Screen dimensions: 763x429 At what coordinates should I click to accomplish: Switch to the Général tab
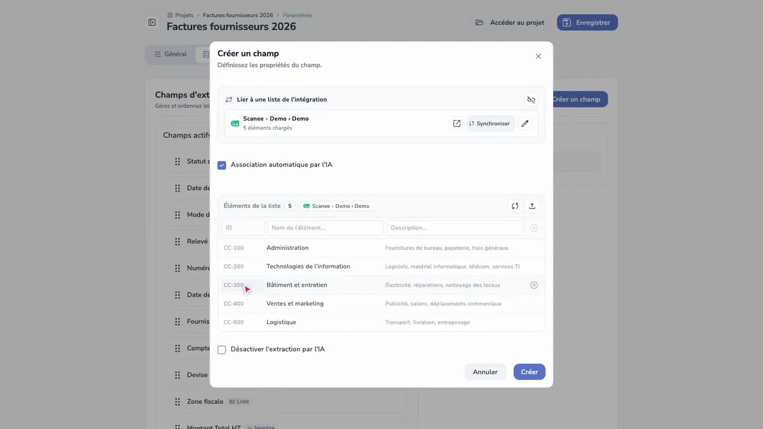point(171,54)
